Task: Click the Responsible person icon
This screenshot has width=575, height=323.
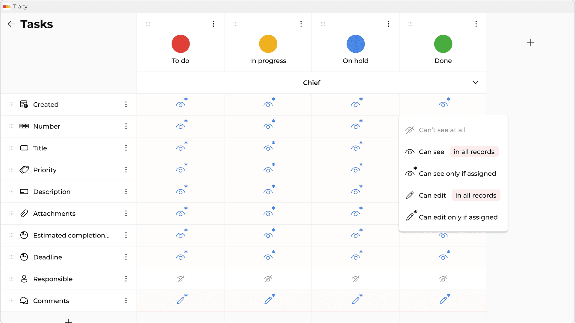Action: coord(24,279)
